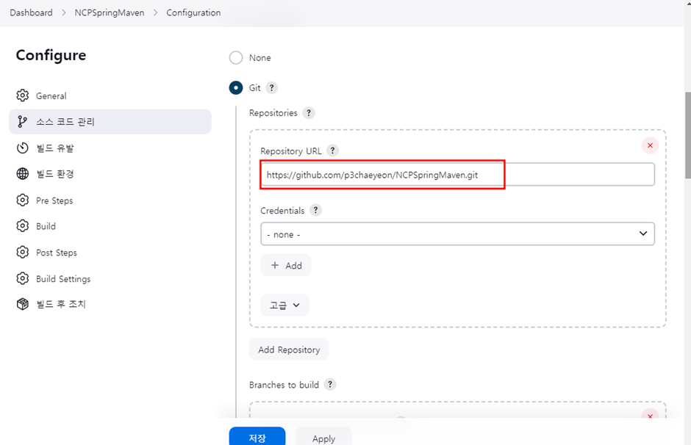Go to General section
This screenshot has width=691, height=445.
click(x=110, y=95)
